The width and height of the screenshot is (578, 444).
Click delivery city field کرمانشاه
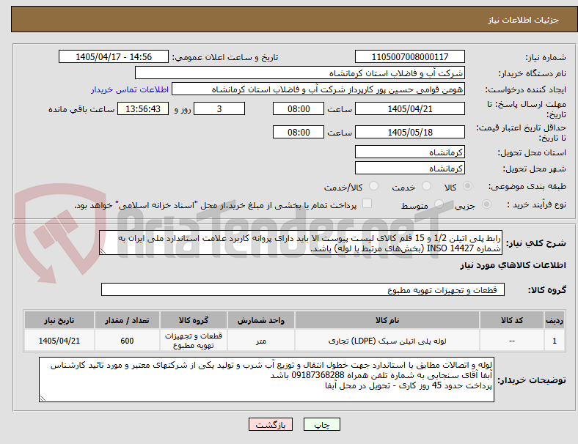[410, 168]
